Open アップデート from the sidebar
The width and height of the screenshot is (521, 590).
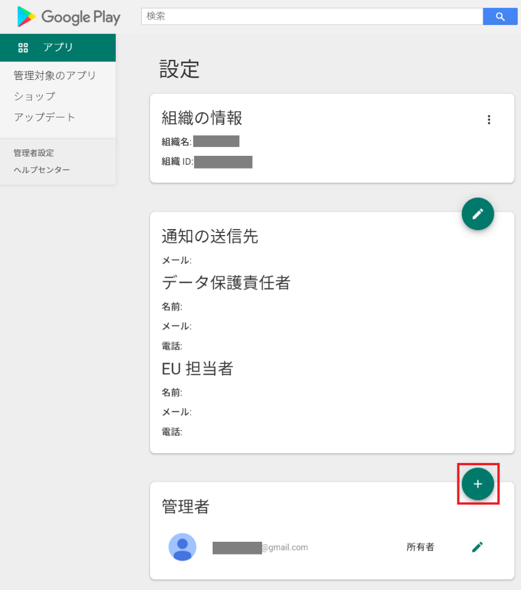point(44,118)
